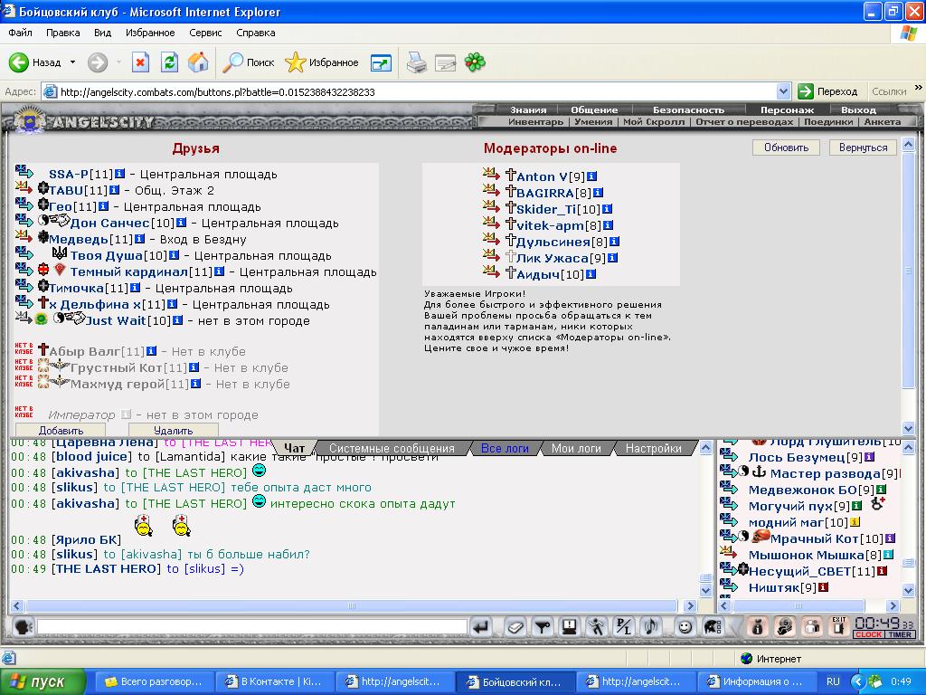
Task: Open the smiley emoticon picker
Action: point(685,626)
